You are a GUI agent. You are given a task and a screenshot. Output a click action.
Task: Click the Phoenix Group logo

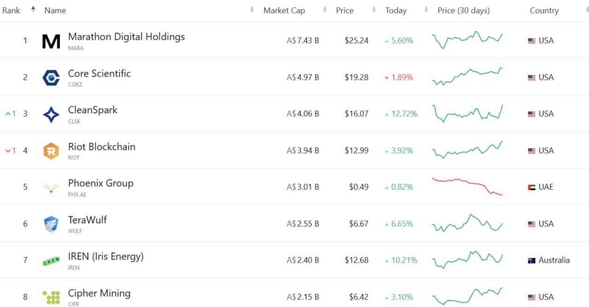point(51,187)
